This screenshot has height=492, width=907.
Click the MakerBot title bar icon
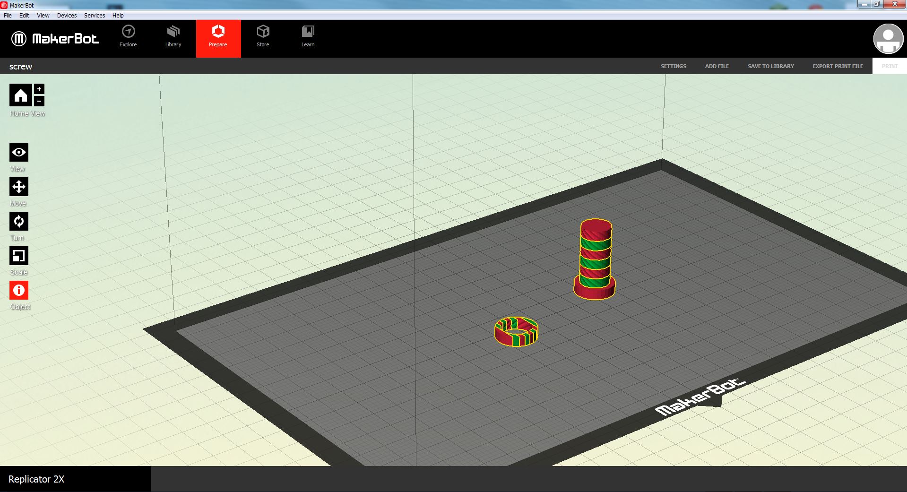tap(4, 5)
